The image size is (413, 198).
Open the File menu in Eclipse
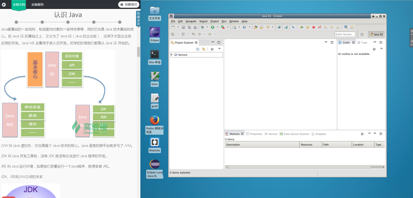point(173,21)
